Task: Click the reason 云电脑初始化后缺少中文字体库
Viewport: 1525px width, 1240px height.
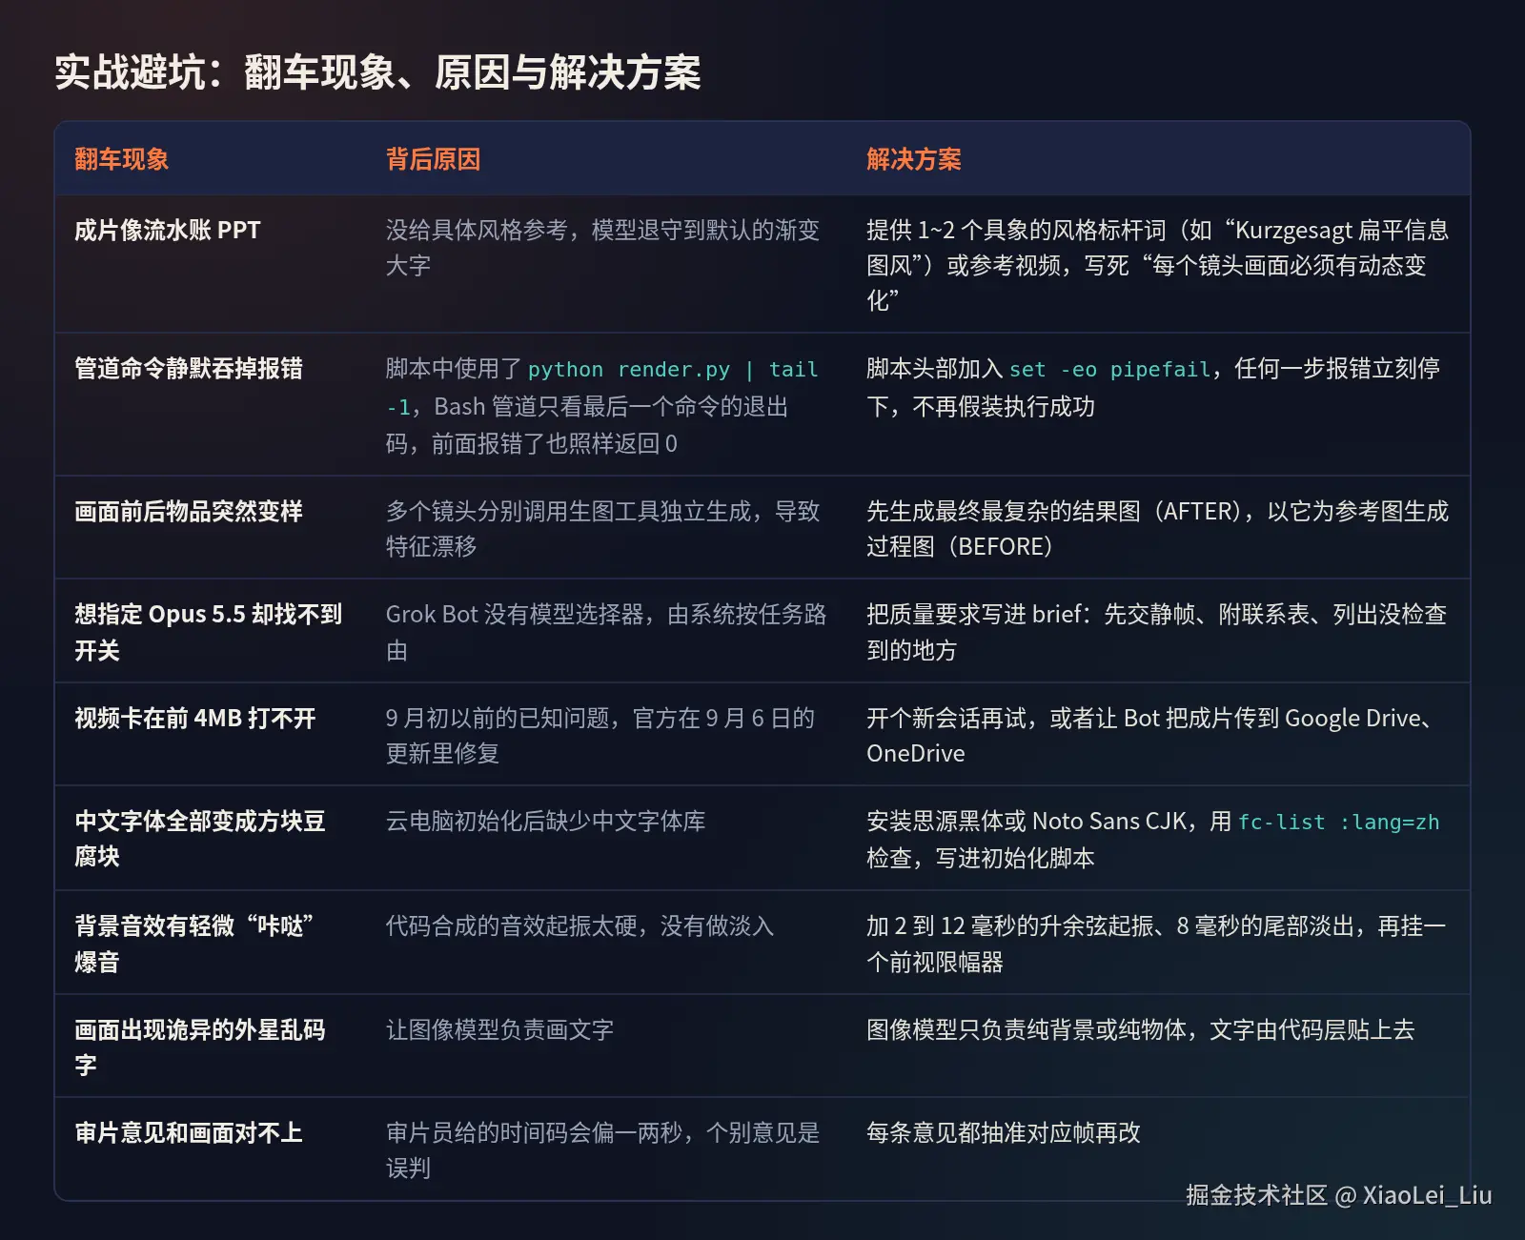Action: pyautogui.click(x=545, y=822)
